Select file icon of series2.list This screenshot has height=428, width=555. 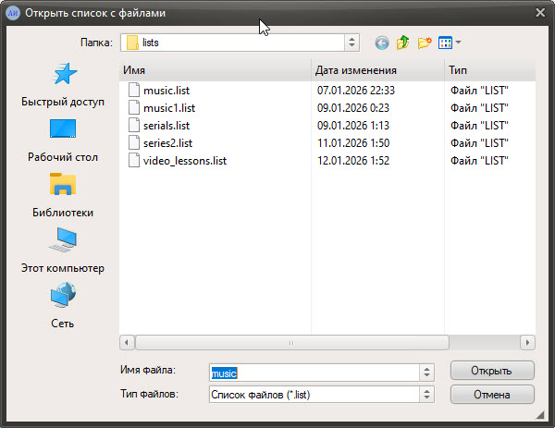(x=134, y=143)
